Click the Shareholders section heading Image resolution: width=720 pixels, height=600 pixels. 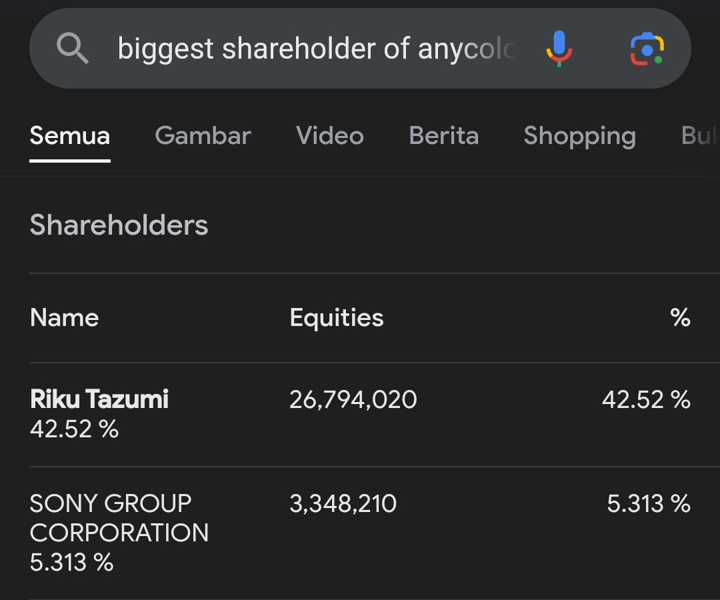click(x=119, y=225)
